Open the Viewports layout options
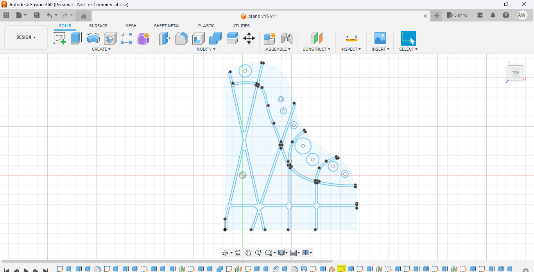The image size is (534, 272). pos(306,253)
